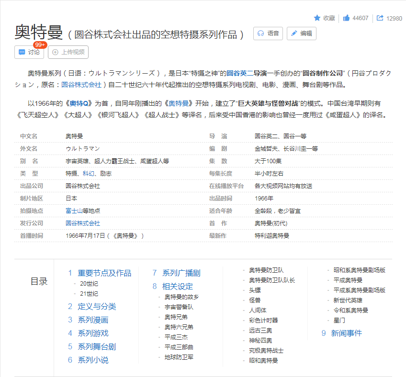Go to 人间体 subsection
The image size is (406, 377).
point(258,310)
